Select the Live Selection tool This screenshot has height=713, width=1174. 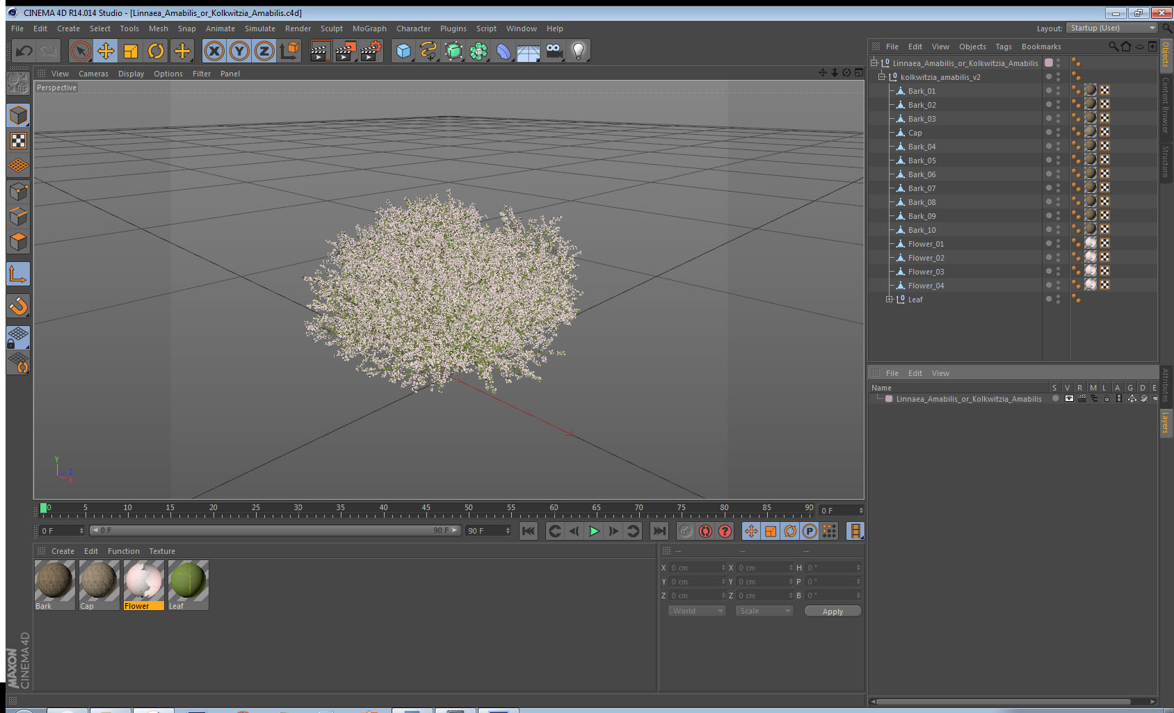[x=81, y=51]
